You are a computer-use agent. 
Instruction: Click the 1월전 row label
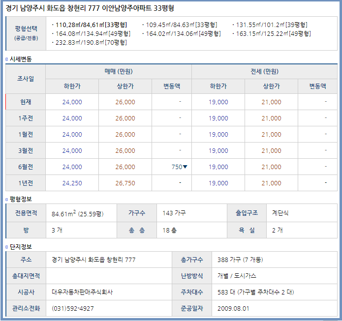click(26, 135)
